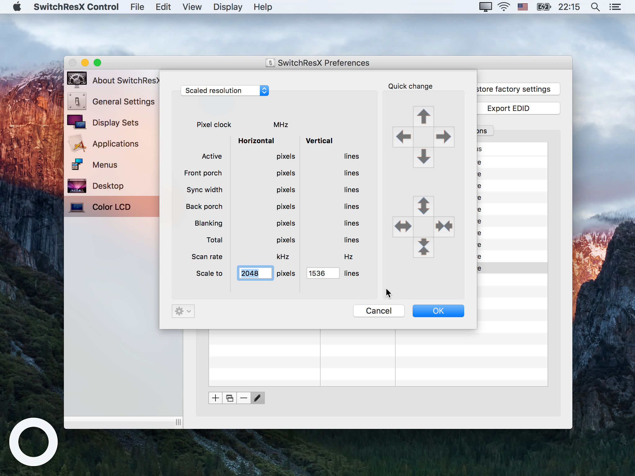635x476 pixels.
Task: Click the Quick change move down arrow
Action: (423, 157)
